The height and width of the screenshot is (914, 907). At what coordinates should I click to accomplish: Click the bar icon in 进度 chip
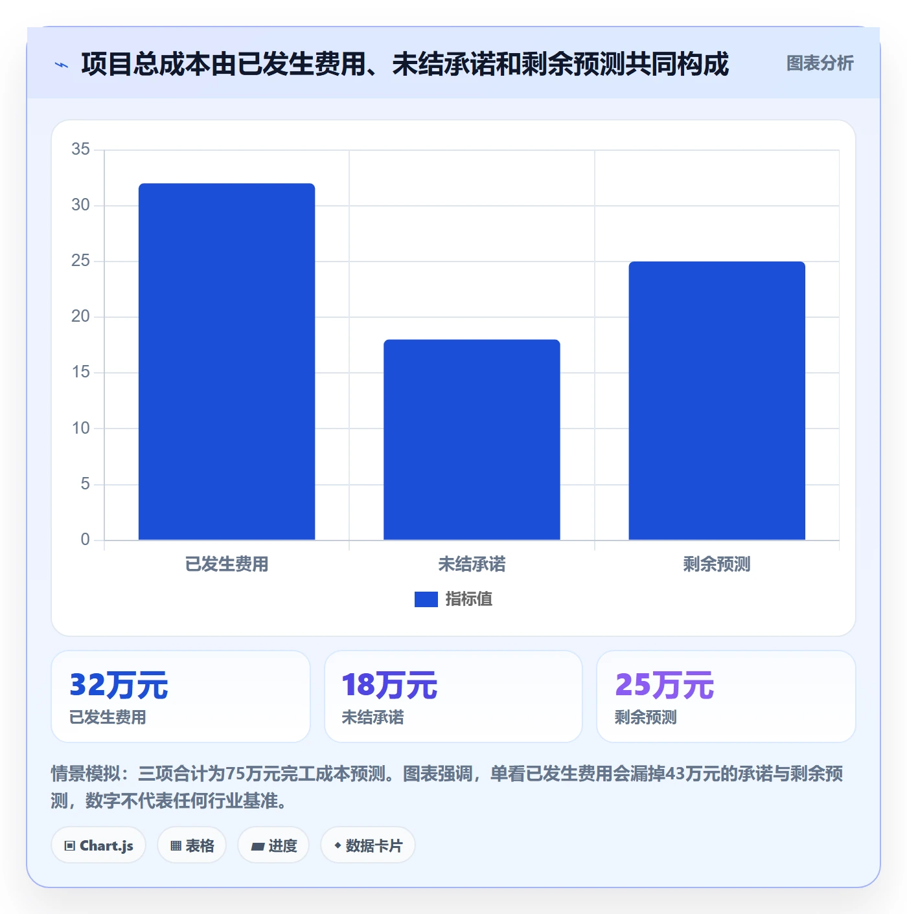(257, 847)
